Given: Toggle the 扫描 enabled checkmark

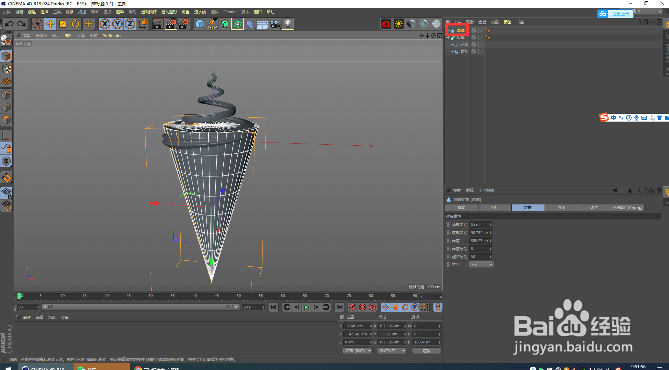Looking at the screenshot, I should (482, 37).
